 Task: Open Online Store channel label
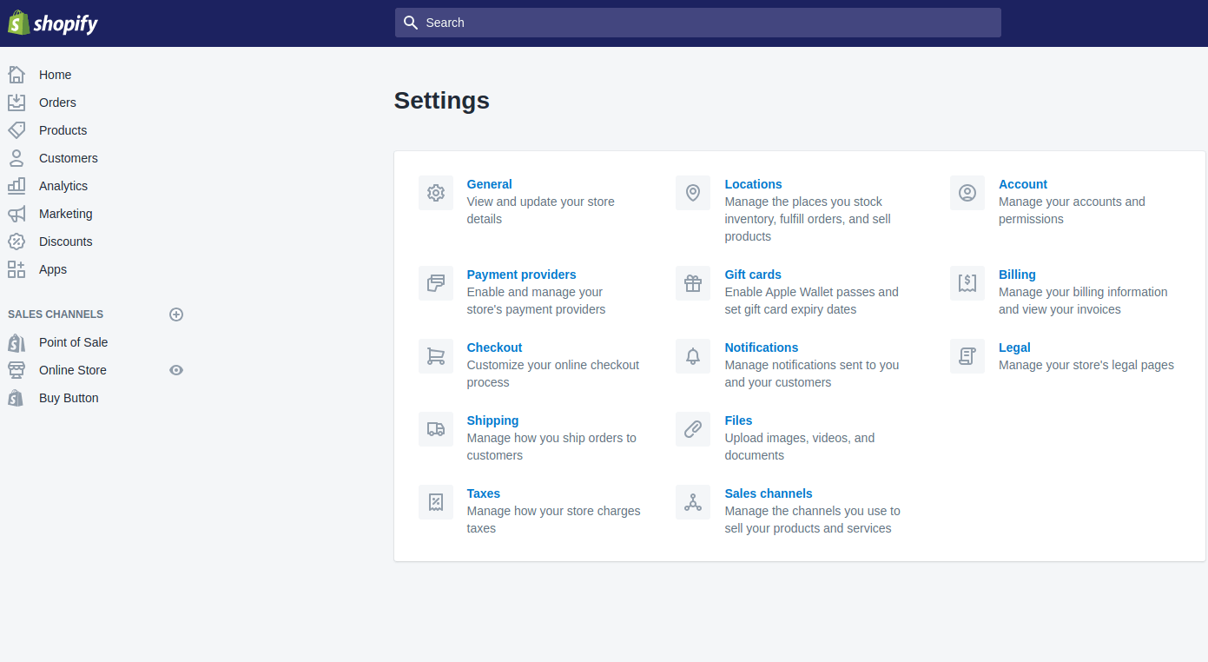click(73, 370)
